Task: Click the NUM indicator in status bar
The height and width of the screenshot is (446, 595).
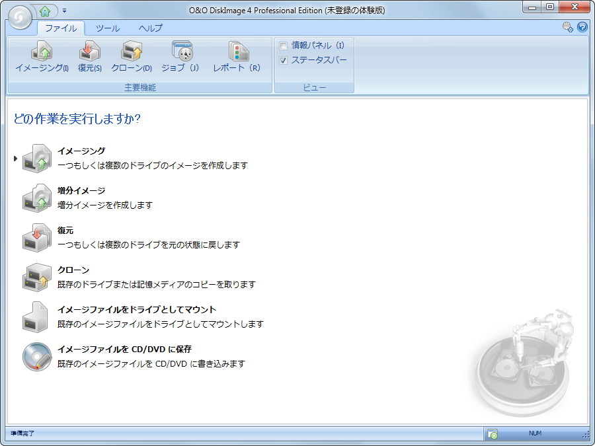Action: pyautogui.click(x=535, y=433)
